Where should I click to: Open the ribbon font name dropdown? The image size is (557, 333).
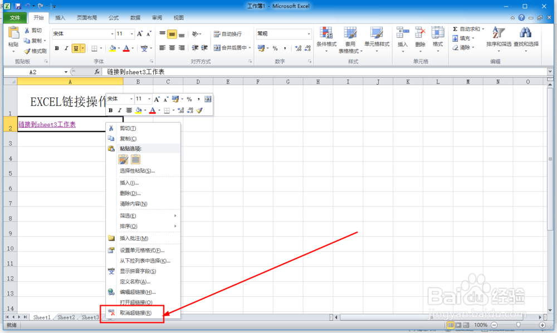113,34
